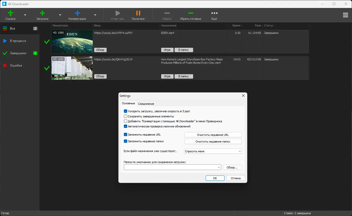Image resolution: width=352 pixels, height=216 pixels.
Task: Expand the Ссылка dropdown arrow
Action: (x=25, y=15)
